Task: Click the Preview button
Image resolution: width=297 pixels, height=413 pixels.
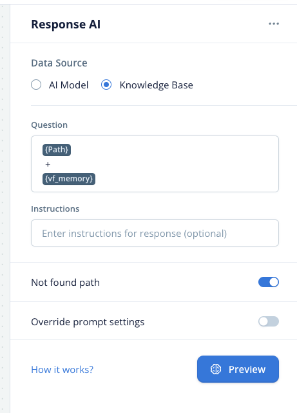Action: tap(238, 369)
